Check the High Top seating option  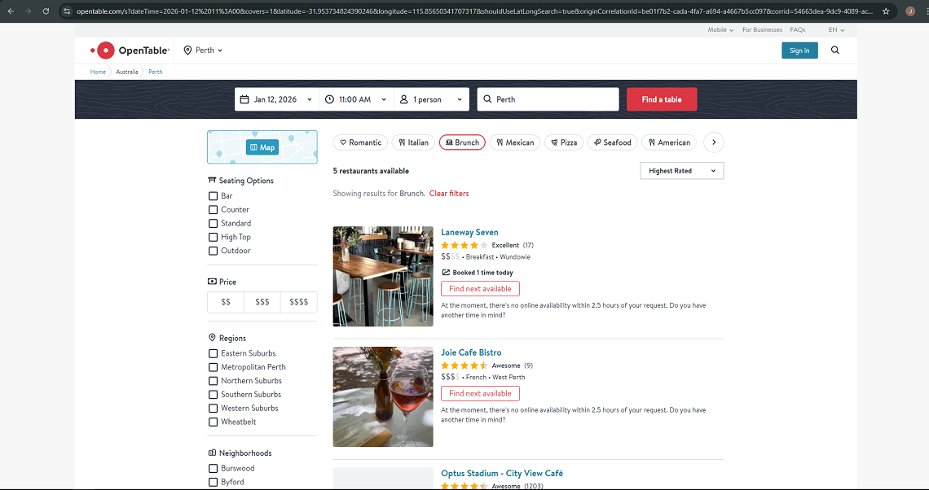tap(214, 237)
